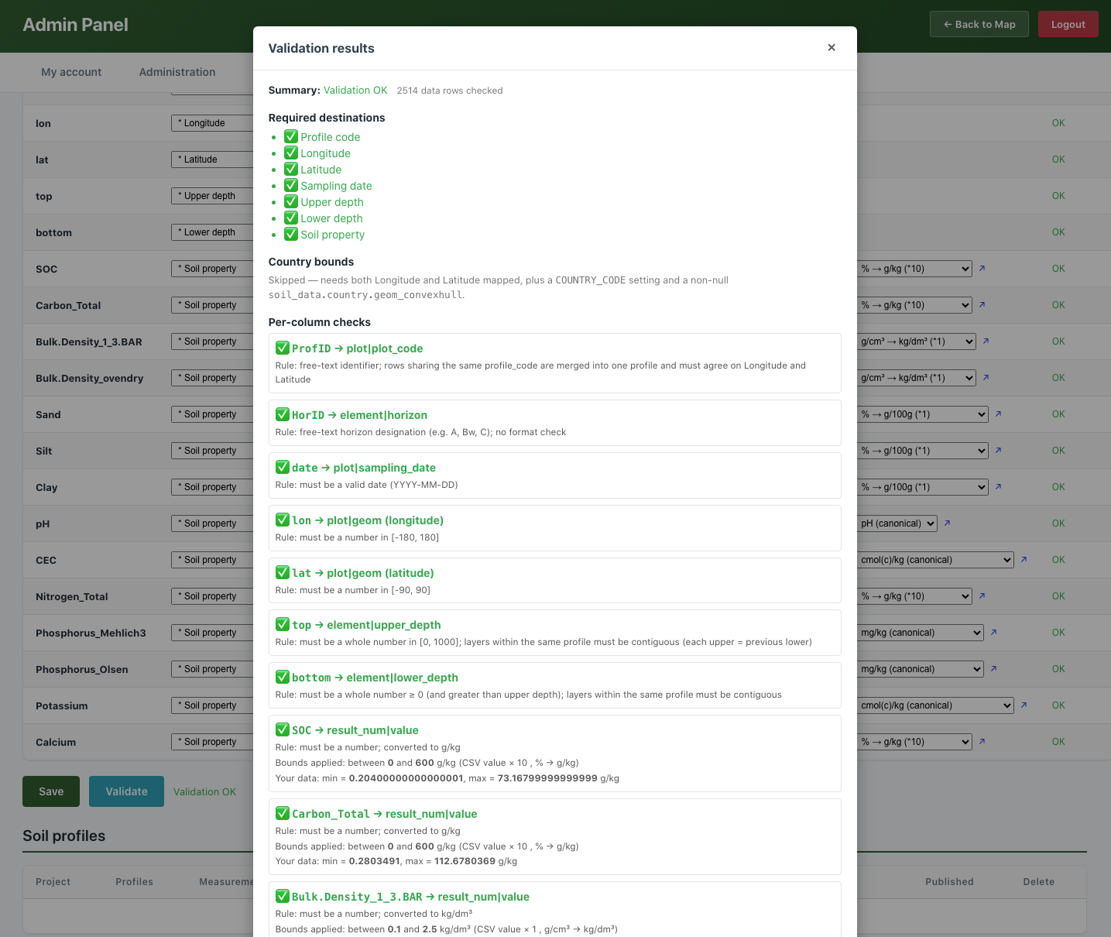Open link icon next to pH (canonical)
This screenshot has width=1111, height=937.
[x=947, y=523]
